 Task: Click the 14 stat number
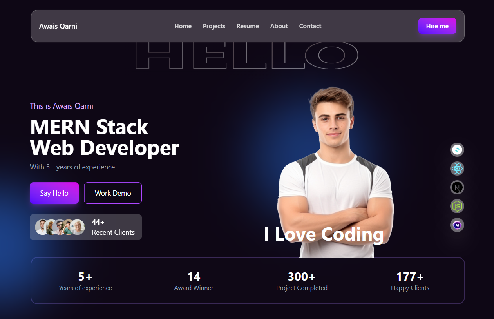tap(194, 277)
